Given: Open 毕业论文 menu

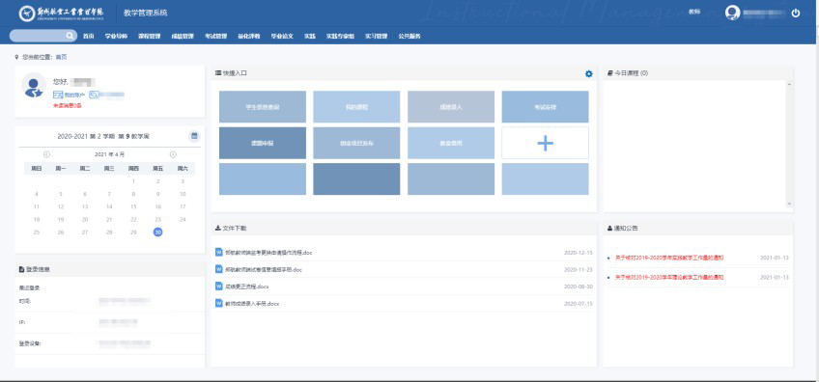Looking at the screenshot, I should coord(282,37).
